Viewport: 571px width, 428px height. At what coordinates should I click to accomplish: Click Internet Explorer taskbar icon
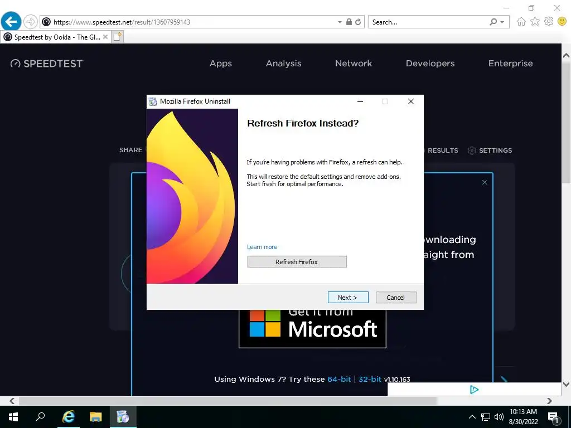[69, 417]
